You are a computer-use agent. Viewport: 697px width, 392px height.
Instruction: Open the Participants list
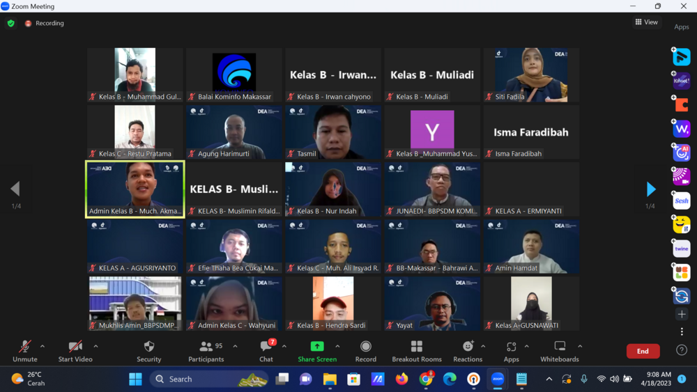206,350
